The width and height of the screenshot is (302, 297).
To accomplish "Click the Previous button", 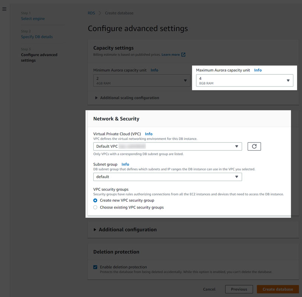I will 239,289.
